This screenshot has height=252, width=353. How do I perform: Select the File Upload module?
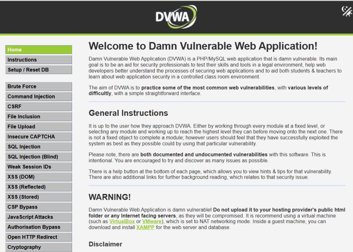(x=39, y=127)
